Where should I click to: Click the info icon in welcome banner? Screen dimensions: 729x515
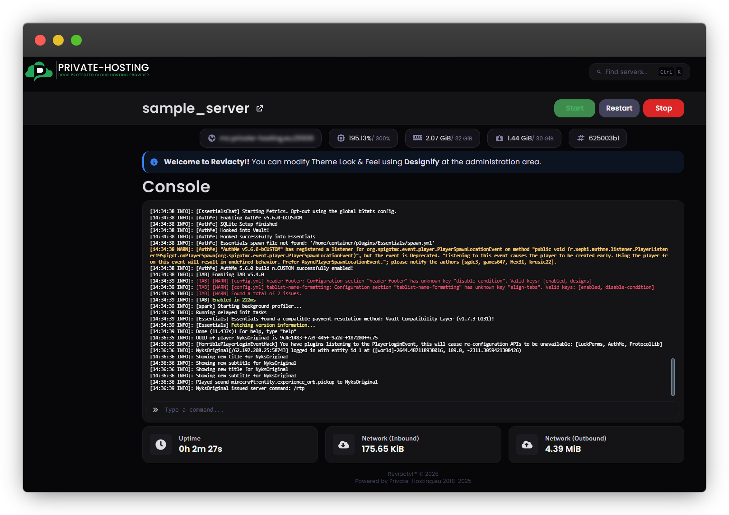coord(154,162)
